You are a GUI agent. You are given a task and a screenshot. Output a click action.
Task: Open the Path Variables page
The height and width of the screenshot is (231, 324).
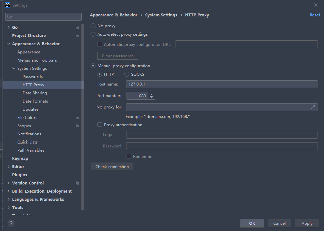31,150
